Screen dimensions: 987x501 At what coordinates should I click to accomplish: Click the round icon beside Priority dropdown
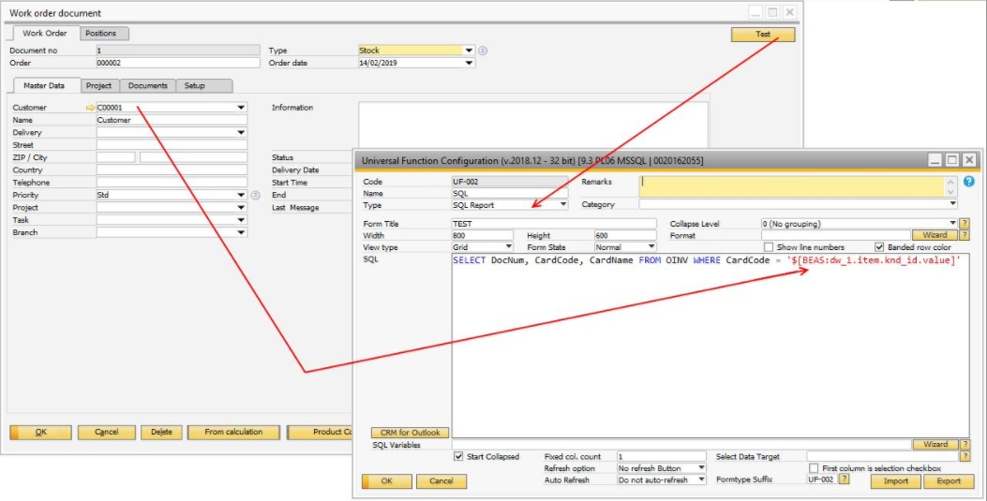pos(255,195)
